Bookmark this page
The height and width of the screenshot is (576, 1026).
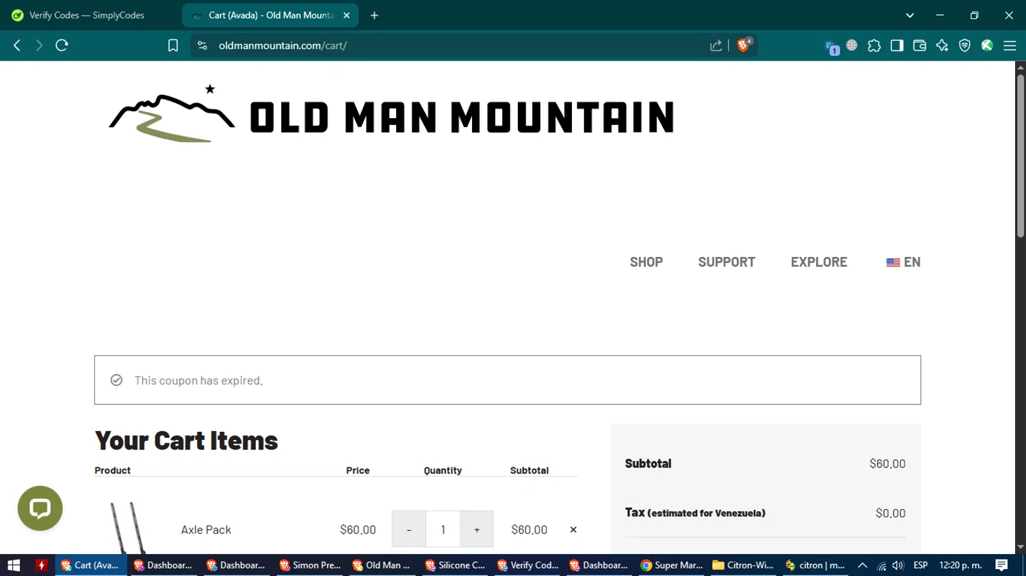tap(173, 45)
